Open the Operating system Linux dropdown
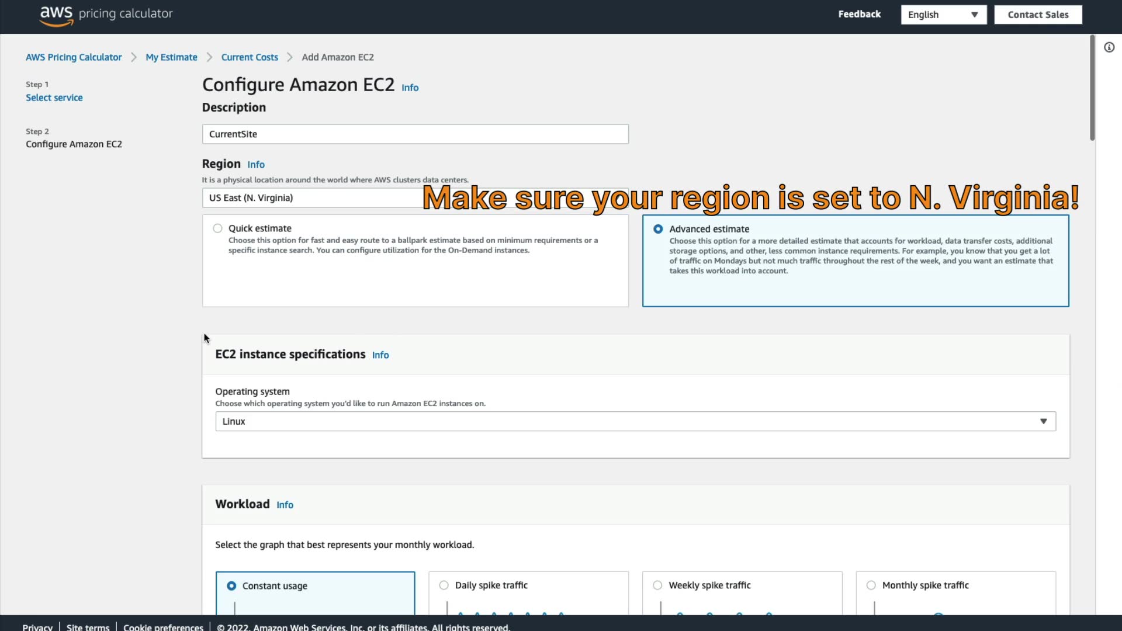Viewport: 1122px width, 631px height. 635,421
